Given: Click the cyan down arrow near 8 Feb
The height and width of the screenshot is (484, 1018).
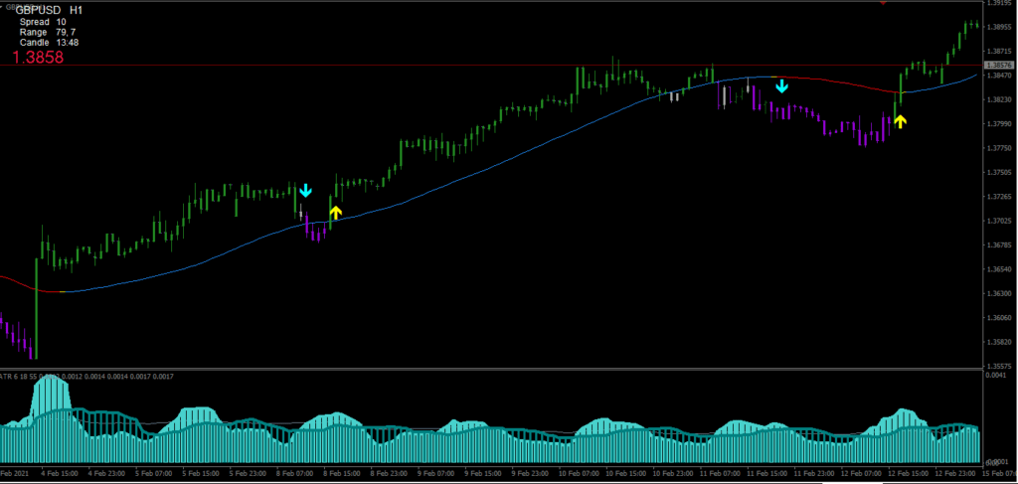Looking at the screenshot, I should [x=306, y=190].
